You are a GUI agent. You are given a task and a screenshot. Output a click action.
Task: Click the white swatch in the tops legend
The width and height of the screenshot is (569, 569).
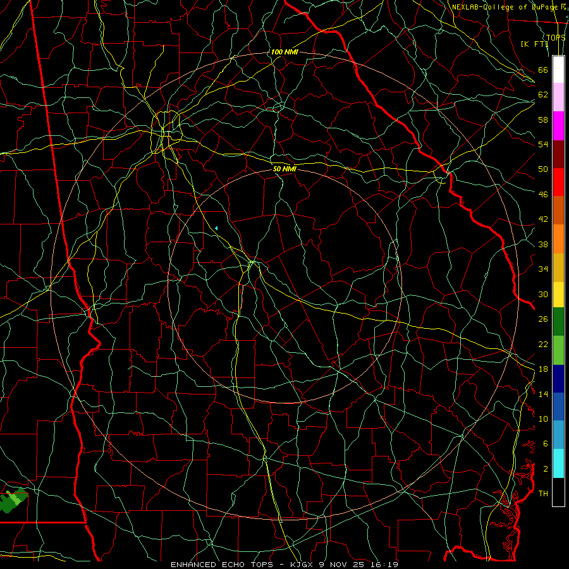pyautogui.click(x=558, y=70)
